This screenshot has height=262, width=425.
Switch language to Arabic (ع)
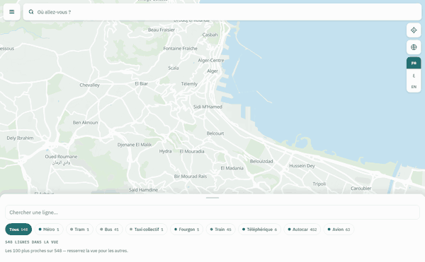coord(414,76)
